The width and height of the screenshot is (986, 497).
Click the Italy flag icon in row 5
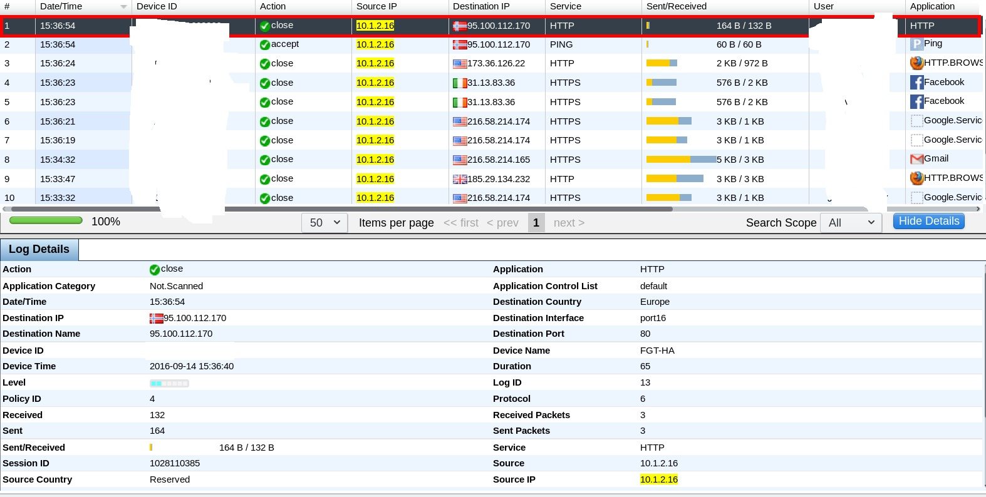tap(460, 102)
